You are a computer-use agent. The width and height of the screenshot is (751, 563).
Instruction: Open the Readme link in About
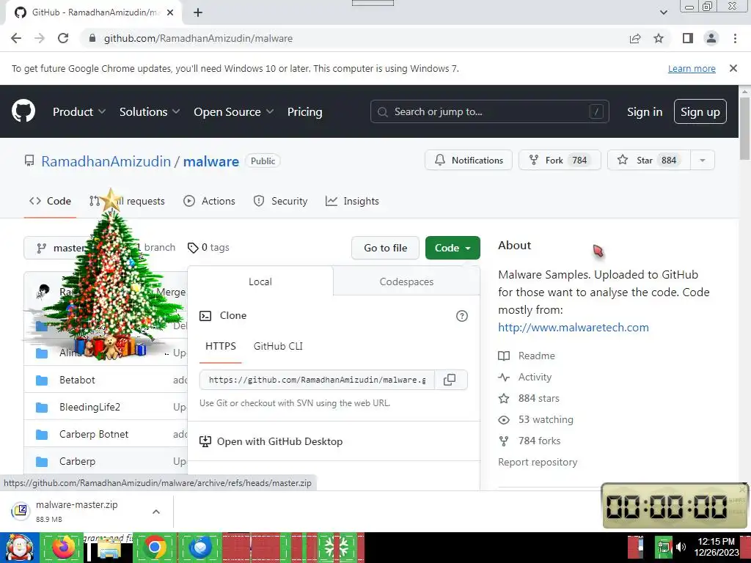click(527, 356)
